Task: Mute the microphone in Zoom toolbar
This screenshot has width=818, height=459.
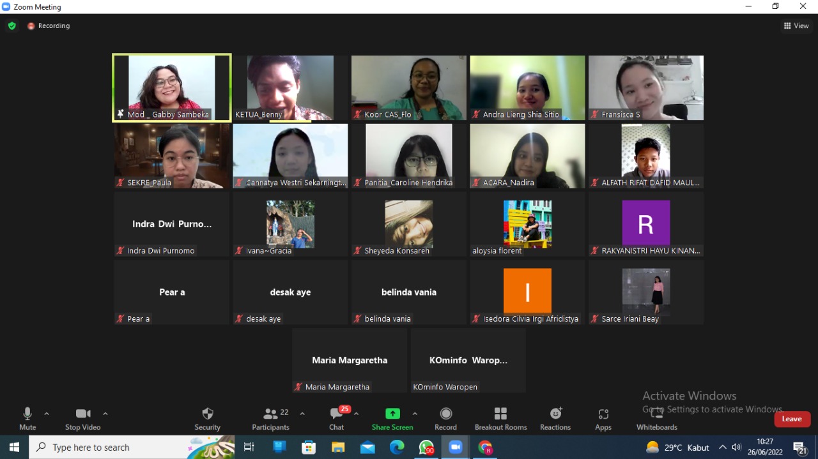Action: tap(27, 419)
